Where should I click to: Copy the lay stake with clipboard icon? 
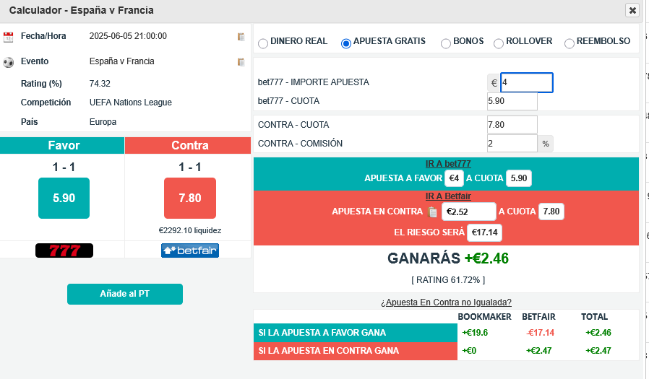pos(432,212)
